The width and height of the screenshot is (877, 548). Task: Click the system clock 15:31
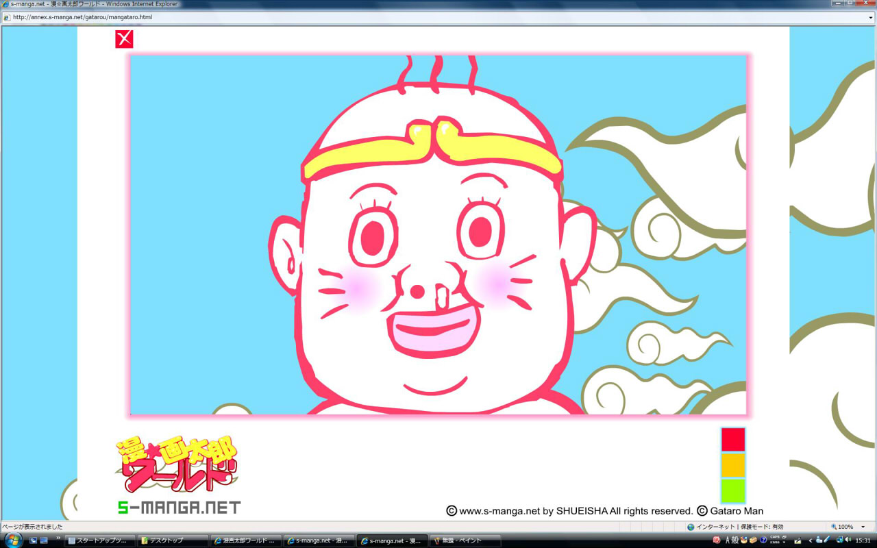pos(863,540)
